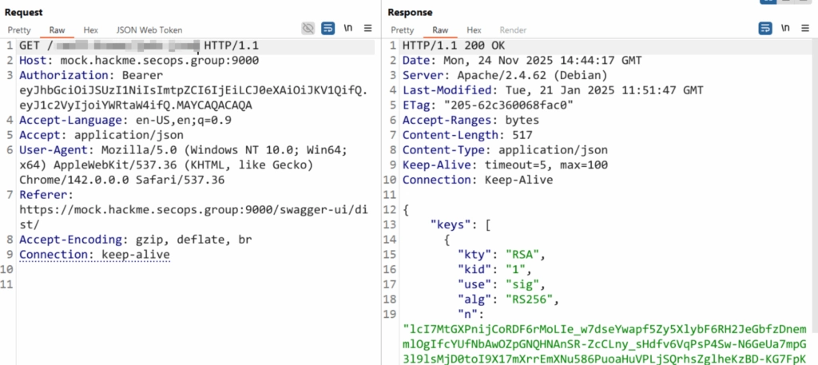Open the request panel hamburger menu
The image size is (818, 365).
coord(367,29)
